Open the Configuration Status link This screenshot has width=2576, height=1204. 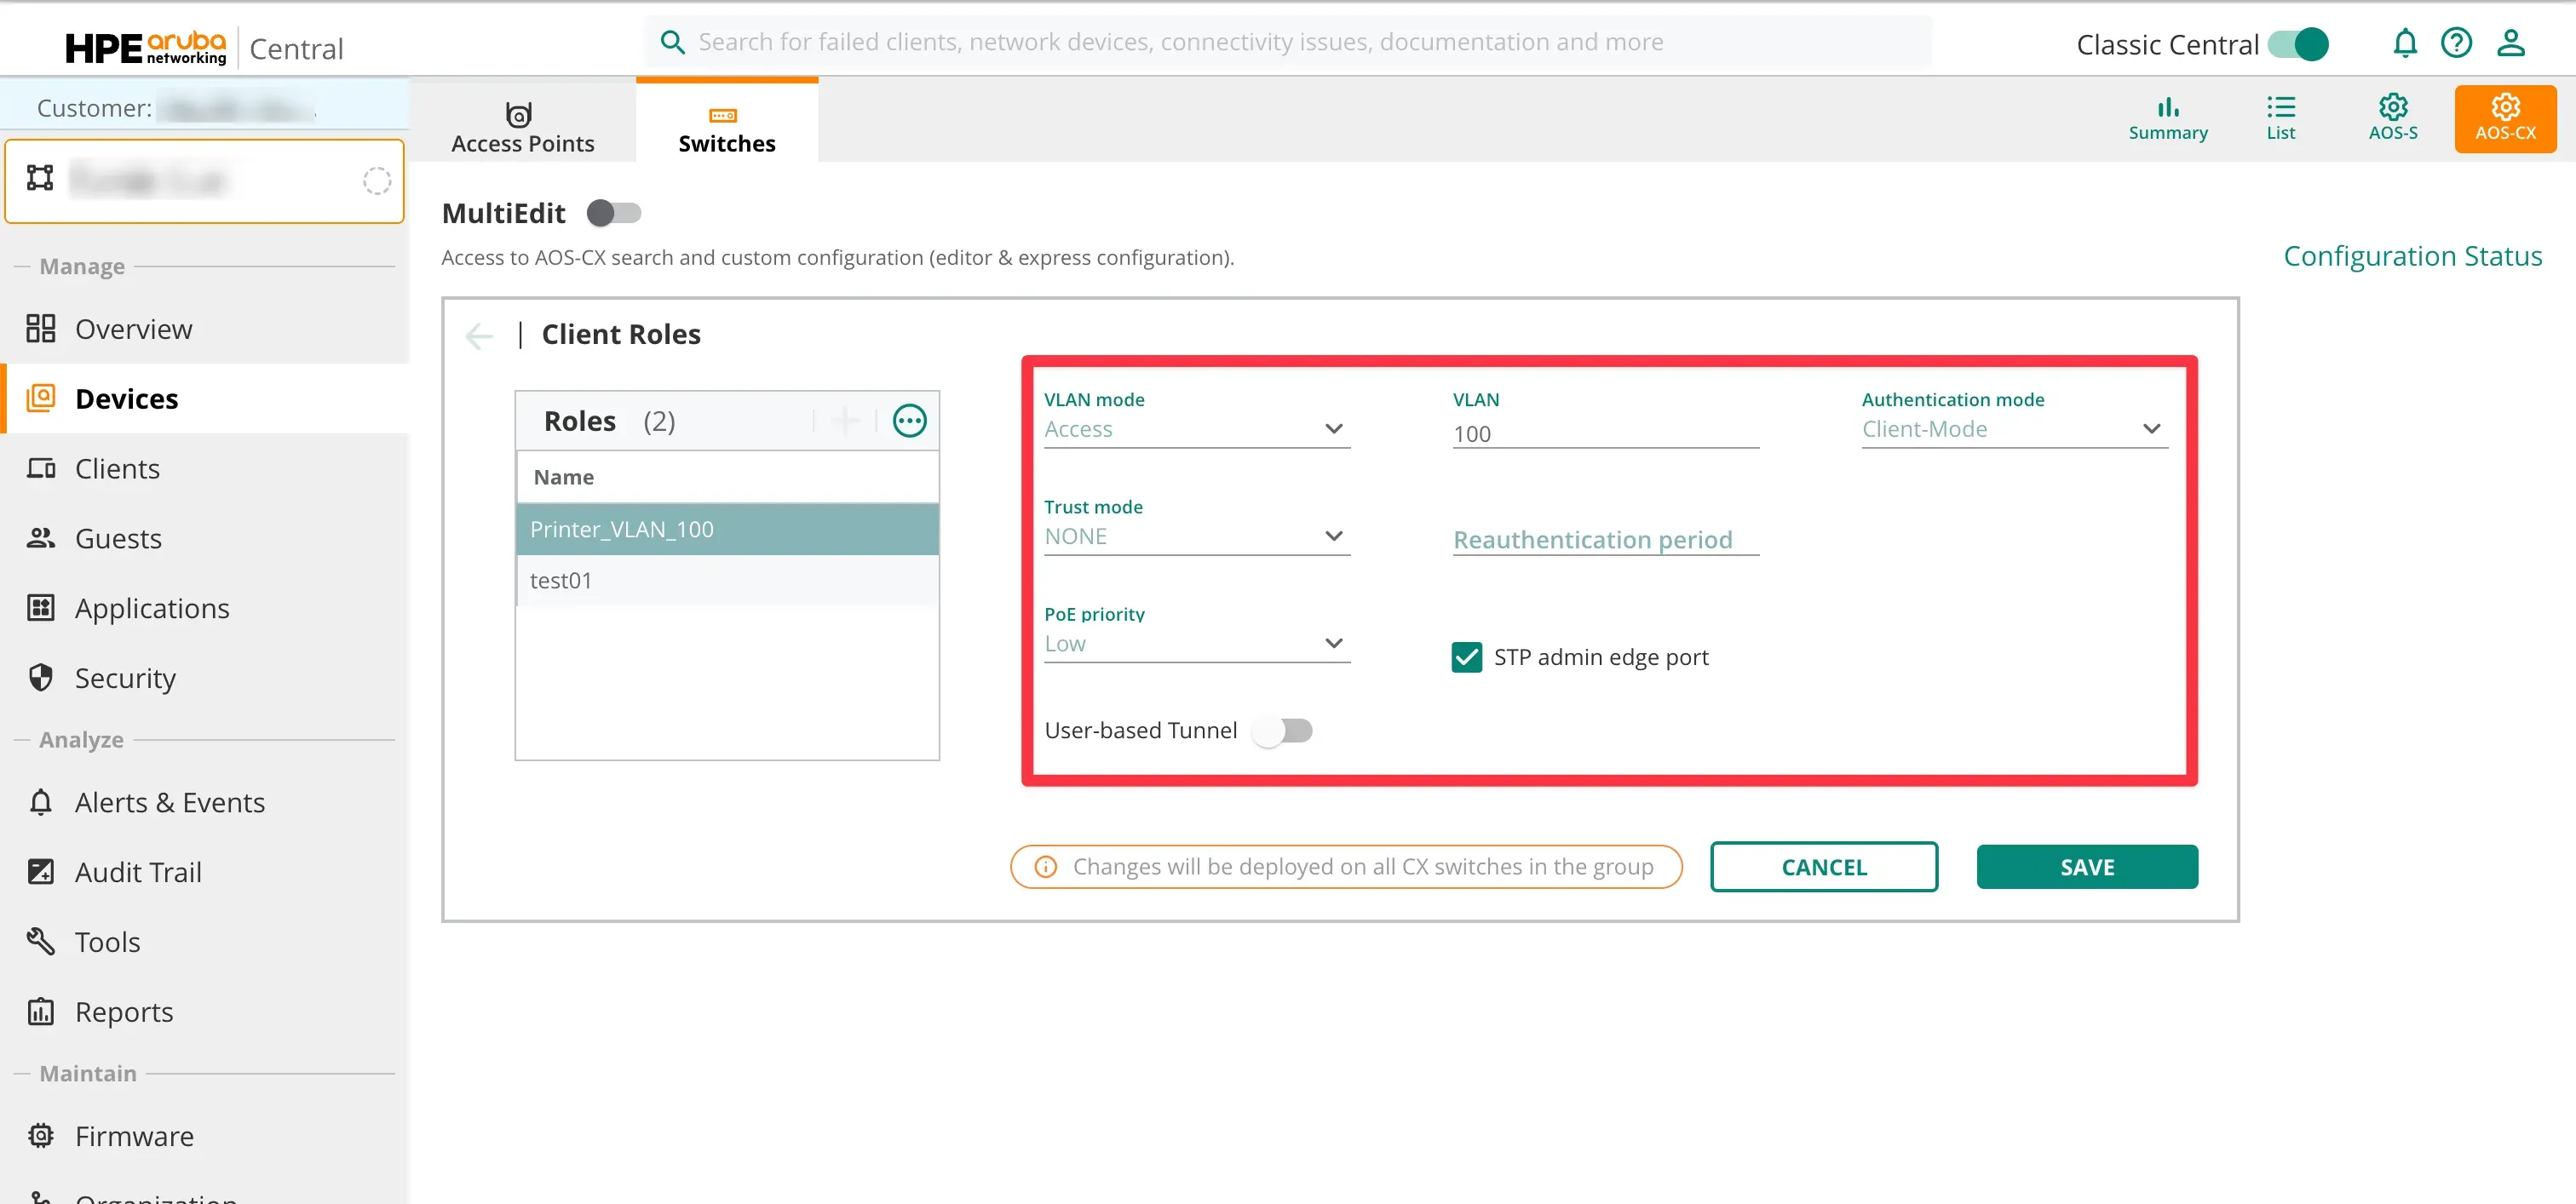click(2412, 255)
